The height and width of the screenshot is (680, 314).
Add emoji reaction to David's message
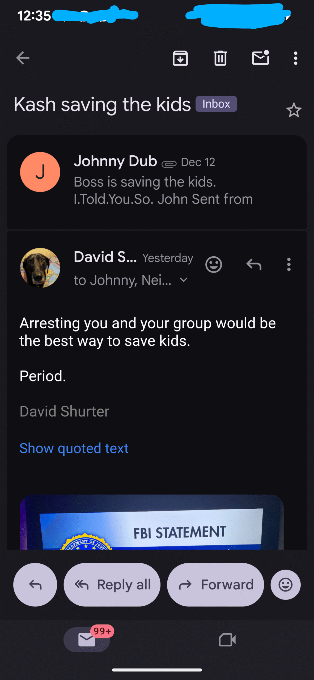coord(214,265)
